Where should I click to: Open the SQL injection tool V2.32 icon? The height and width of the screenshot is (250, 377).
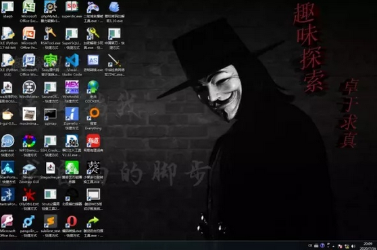(72, 146)
